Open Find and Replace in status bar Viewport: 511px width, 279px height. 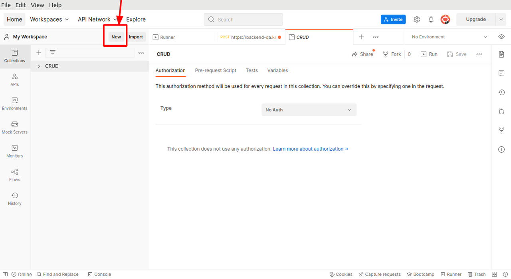coord(57,274)
